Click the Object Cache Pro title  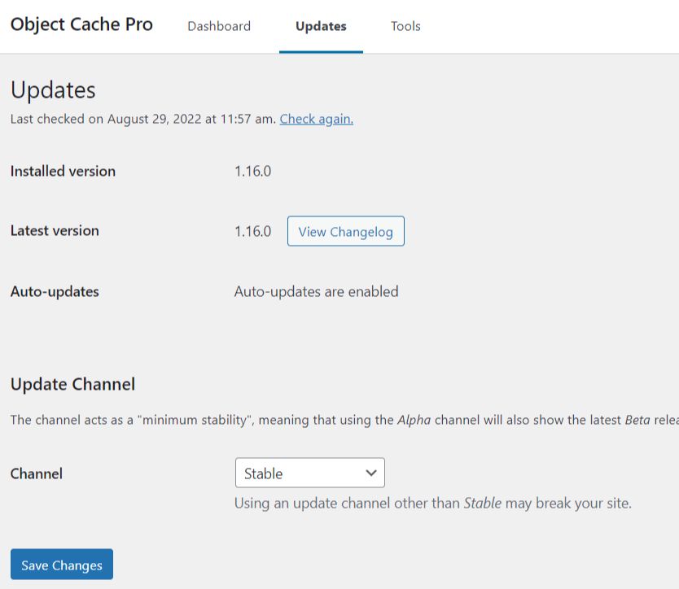click(x=81, y=24)
